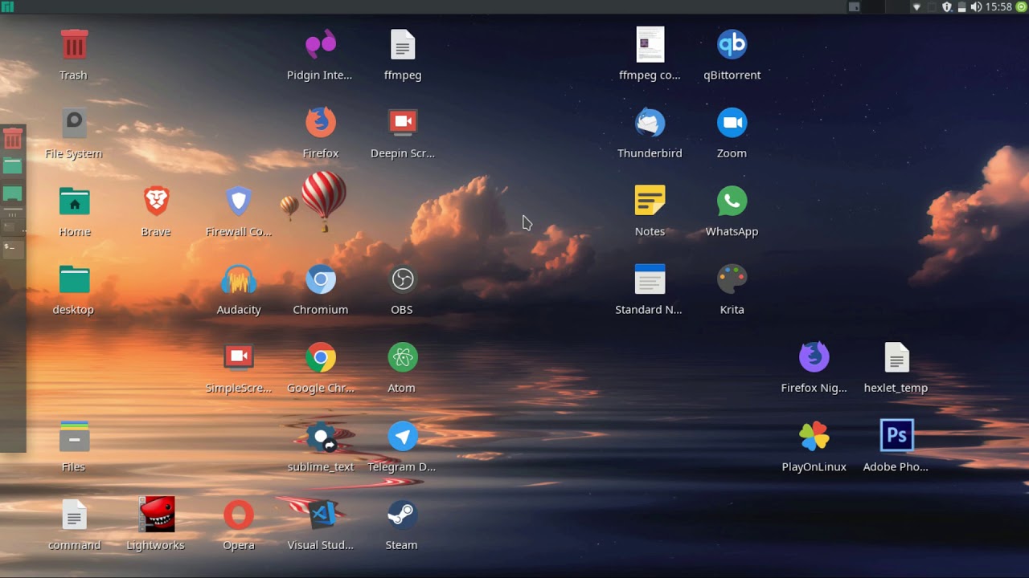Open Audacity audio editor
The image size is (1029, 578).
[239, 281]
